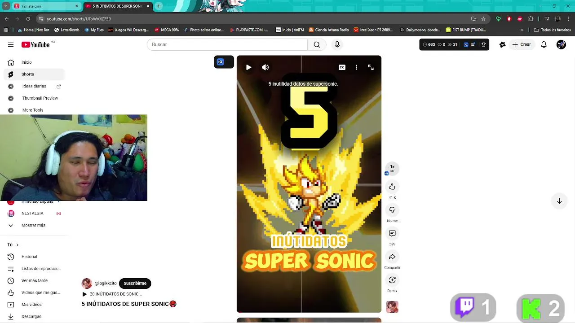Click the Crear create button

(x=522, y=44)
